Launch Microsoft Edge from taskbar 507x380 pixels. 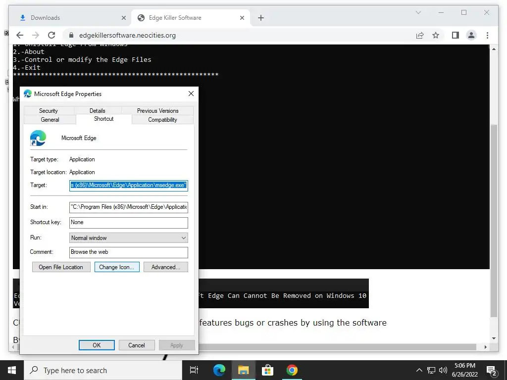(219, 370)
